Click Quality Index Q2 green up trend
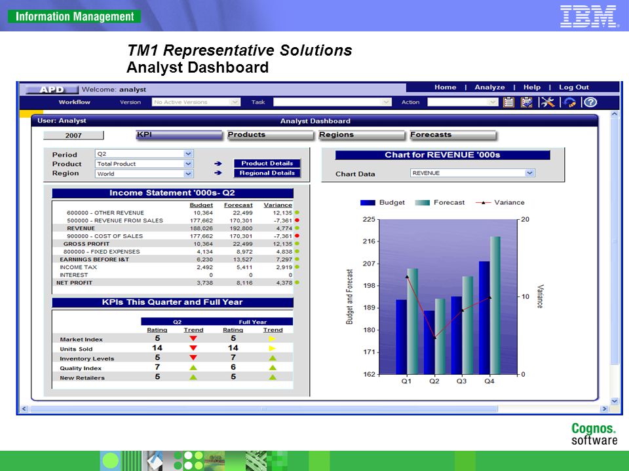This screenshot has width=629, height=471. pos(193,367)
